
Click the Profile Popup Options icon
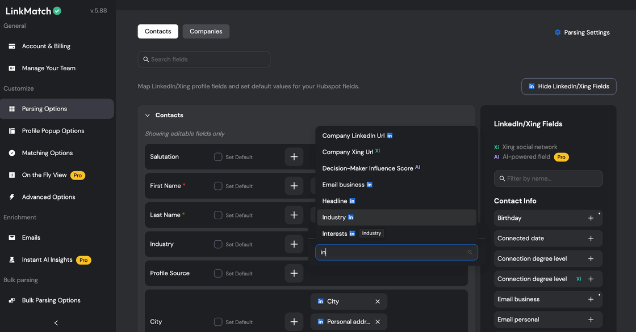(12, 131)
